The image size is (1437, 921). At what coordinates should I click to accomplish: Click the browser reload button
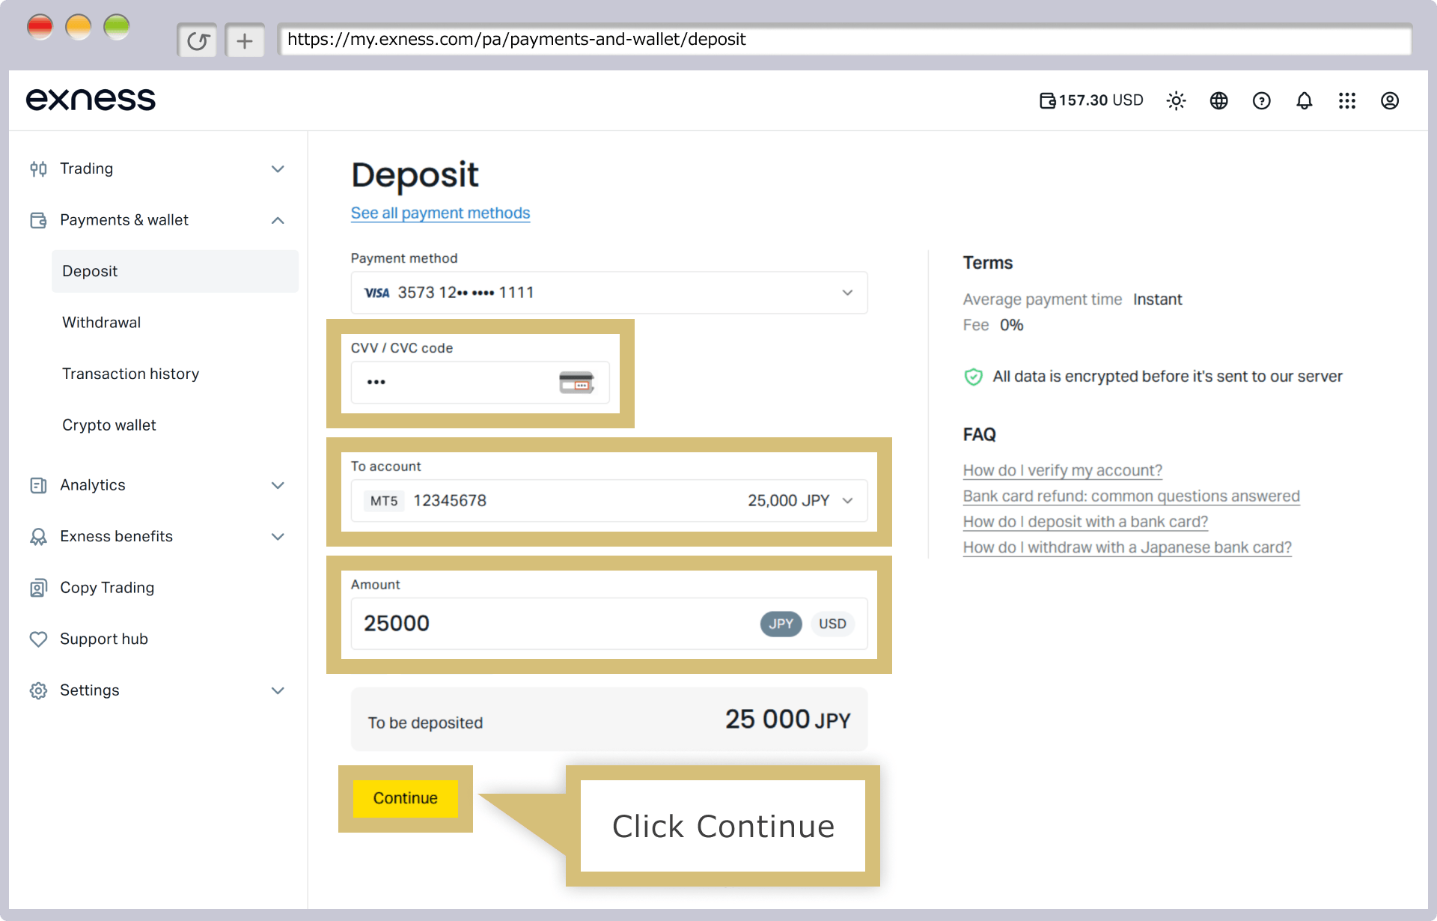coord(198,40)
